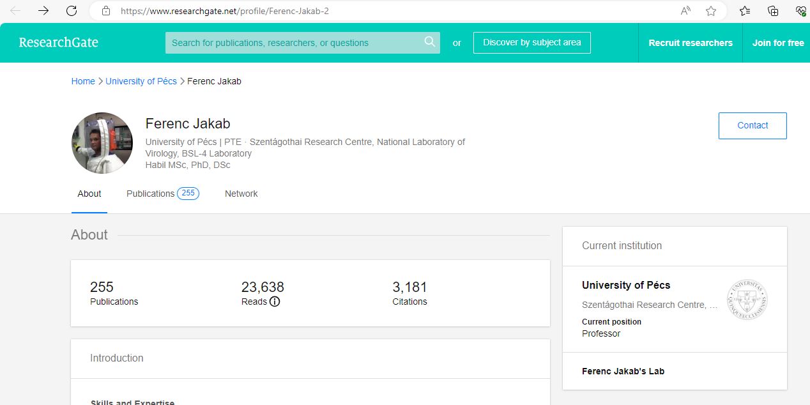Click University of Pécs institution name in sidebar

coord(626,285)
